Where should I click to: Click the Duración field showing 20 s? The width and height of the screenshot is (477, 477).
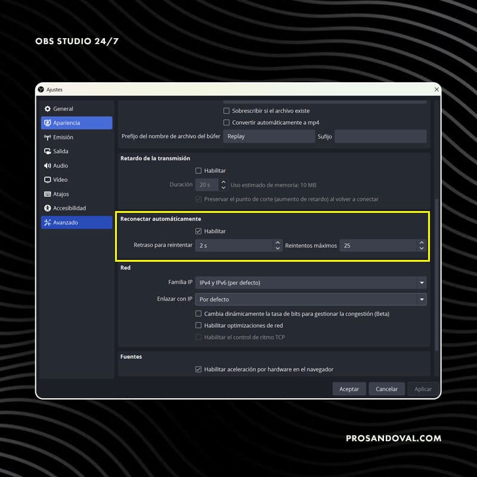(x=207, y=185)
